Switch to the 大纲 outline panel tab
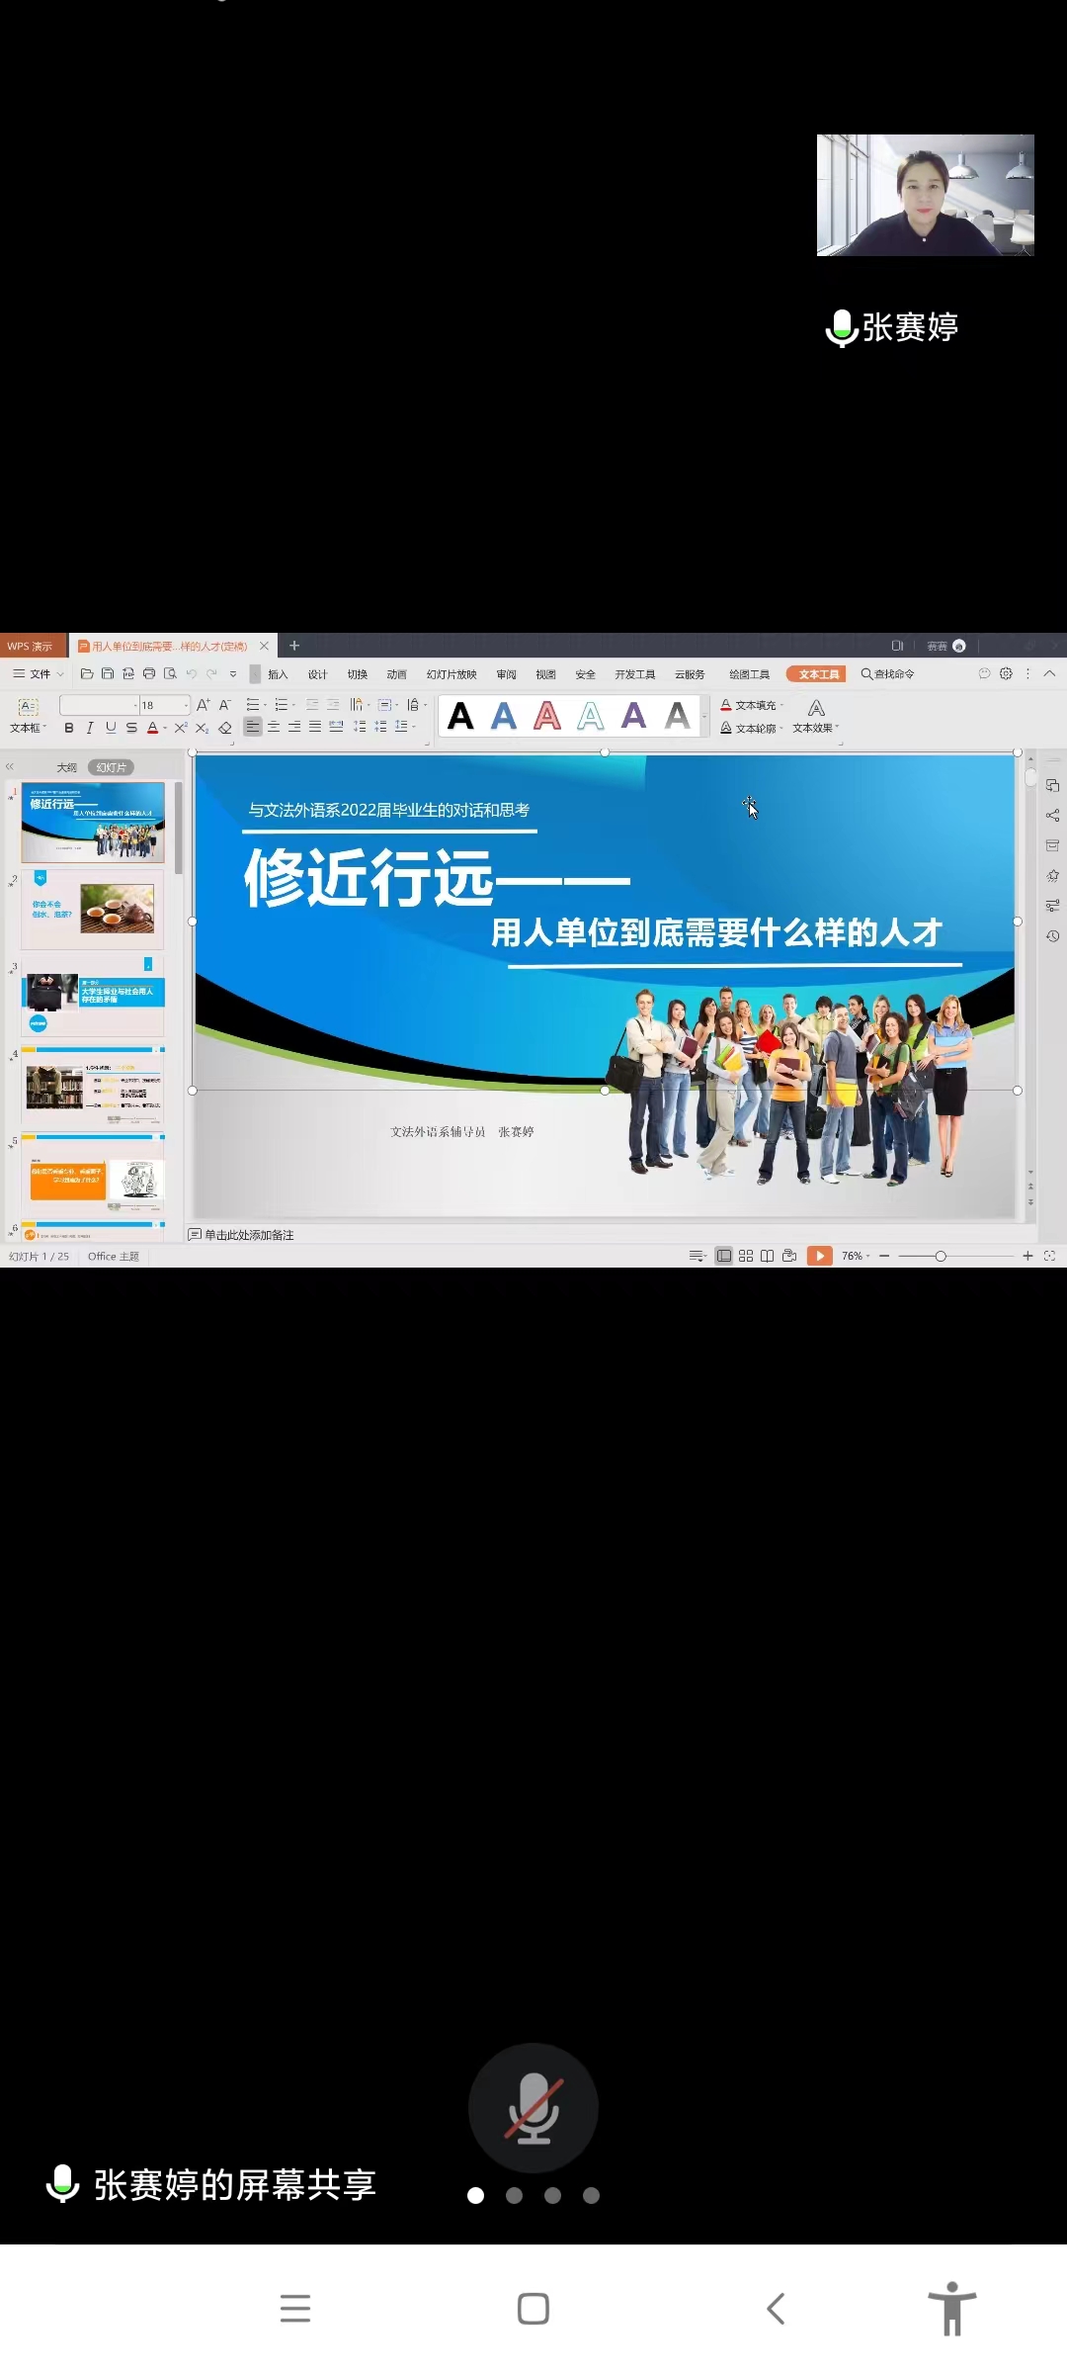The image size is (1067, 2373). click(x=66, y=767)
